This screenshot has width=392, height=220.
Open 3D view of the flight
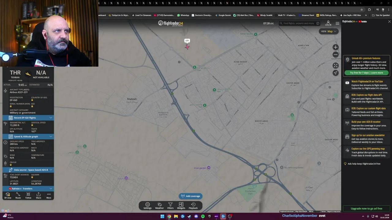tap(8, 196)
